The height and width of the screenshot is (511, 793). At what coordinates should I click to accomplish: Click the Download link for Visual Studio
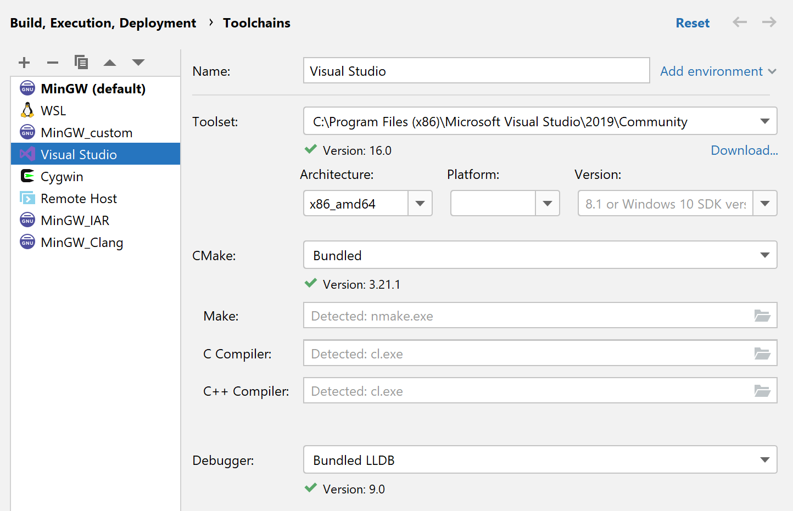click(744, 150)
